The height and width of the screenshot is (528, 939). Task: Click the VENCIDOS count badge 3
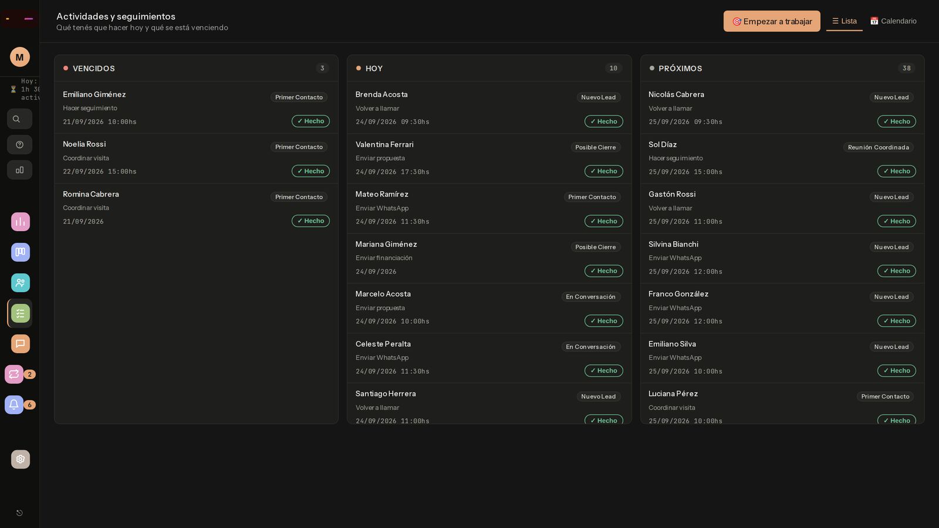tap(322, 68)
